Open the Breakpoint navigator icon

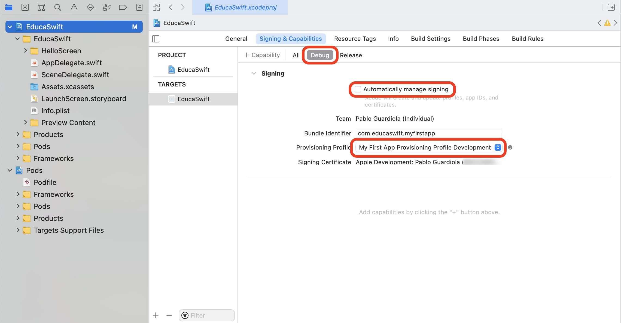[x=123, y=7]
